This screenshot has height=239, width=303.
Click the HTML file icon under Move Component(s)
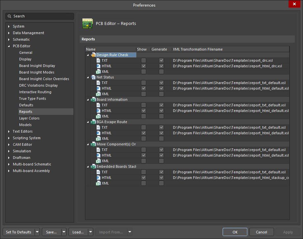point(98,155)
